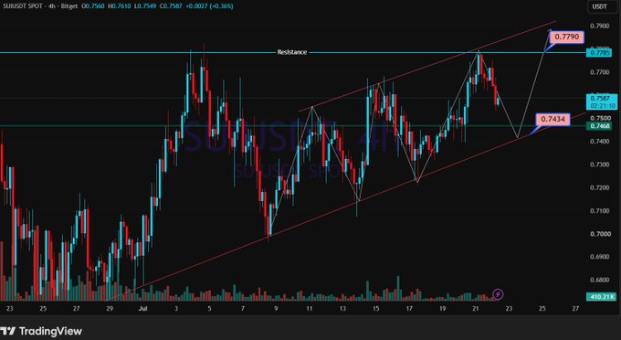The image size is (621, 340).
Task: Click the 0.6900 price axis label
Action: point(600,257)
